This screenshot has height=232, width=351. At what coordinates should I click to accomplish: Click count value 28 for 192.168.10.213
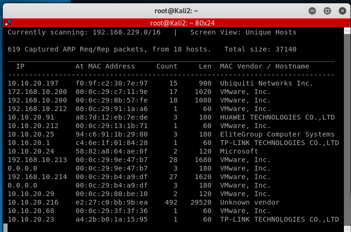173,160
